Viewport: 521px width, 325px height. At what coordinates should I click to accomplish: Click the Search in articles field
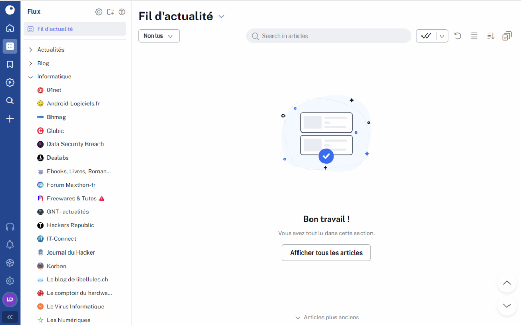328,36
